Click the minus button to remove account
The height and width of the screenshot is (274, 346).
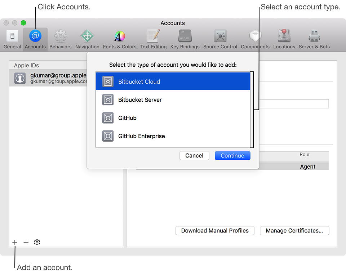click(x=26, y=242)
